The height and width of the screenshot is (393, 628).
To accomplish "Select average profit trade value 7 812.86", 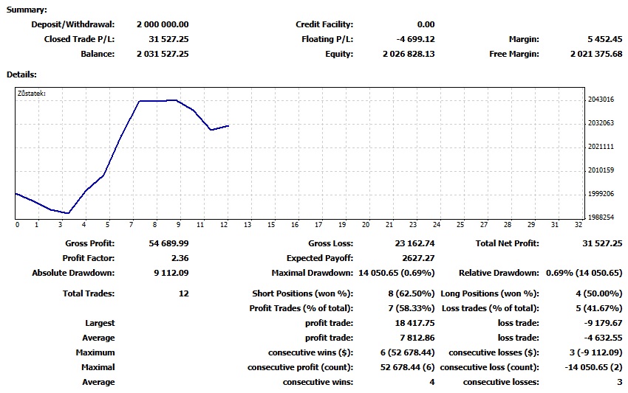I will point(417,338).
